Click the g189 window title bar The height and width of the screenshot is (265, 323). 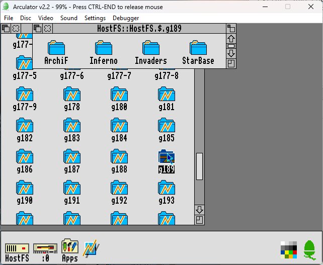[x=139, y=28]
